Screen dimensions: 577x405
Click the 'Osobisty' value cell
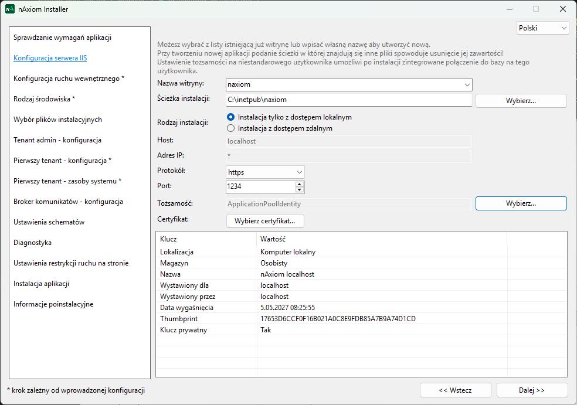274,263
